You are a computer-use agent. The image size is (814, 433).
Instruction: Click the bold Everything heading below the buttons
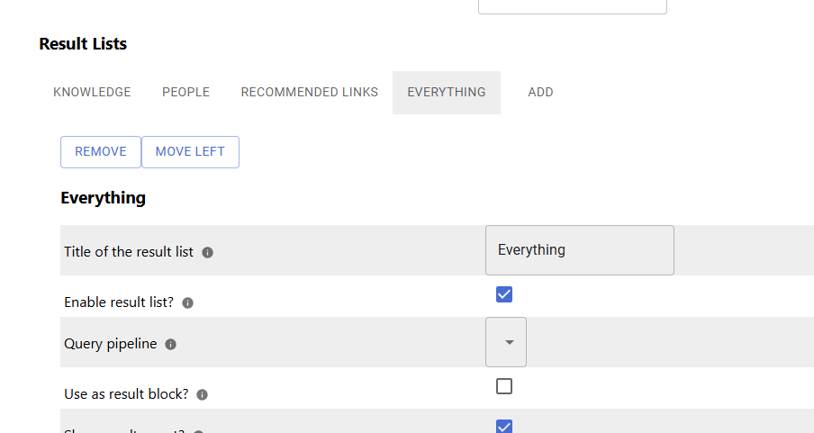click(104, 198)
